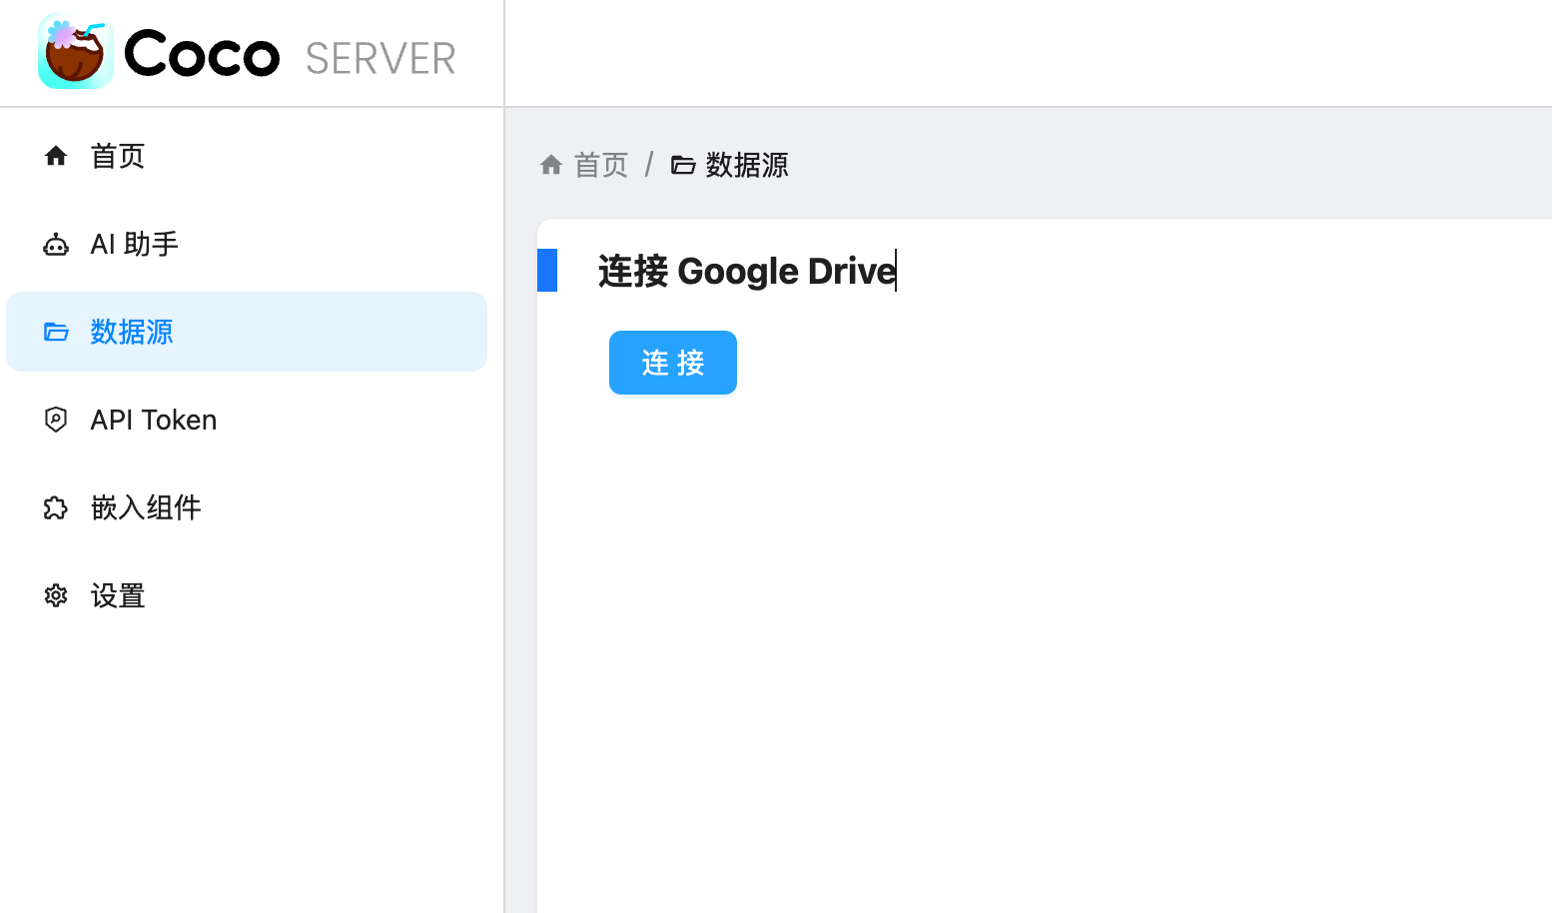1552x913 pixels.
Task: Click the home icon in sidebar
Action: [x=56, y=156]
